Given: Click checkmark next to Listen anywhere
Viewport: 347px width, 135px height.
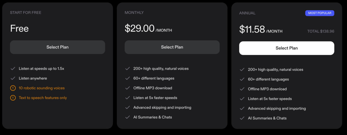Looking at the screenshot, I should (x=13, y=78).
